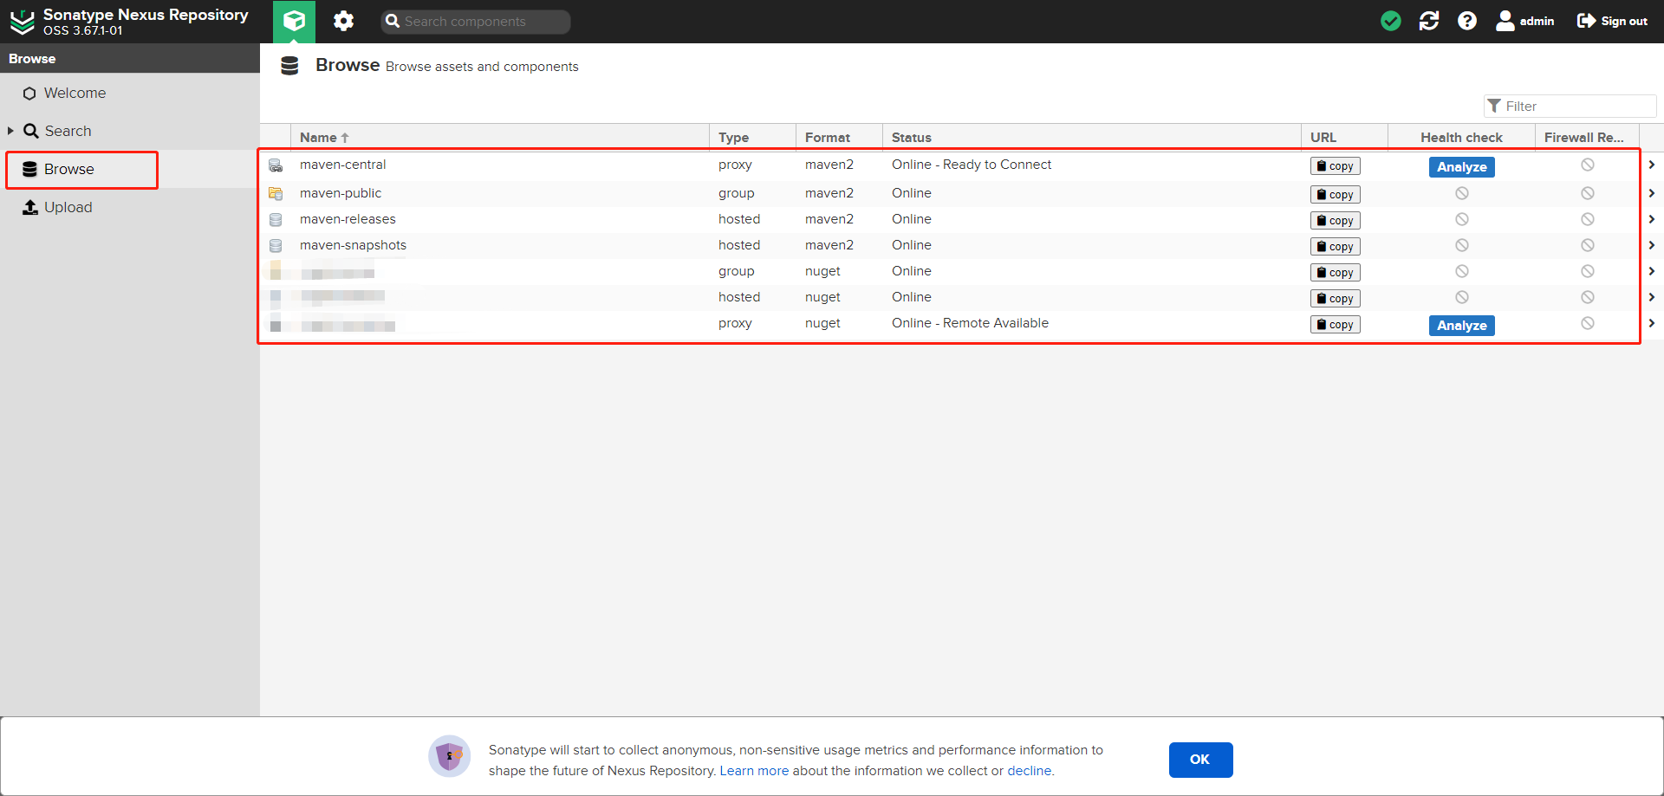Click the Browse cube icon in header
This screenshot has width=1664, height=796.
coord(294,21)
